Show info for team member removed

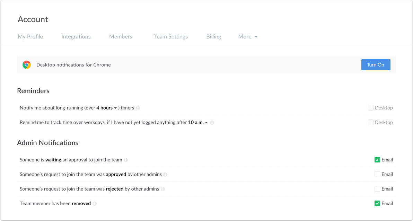pyautogui.click(x=95, y=204)
